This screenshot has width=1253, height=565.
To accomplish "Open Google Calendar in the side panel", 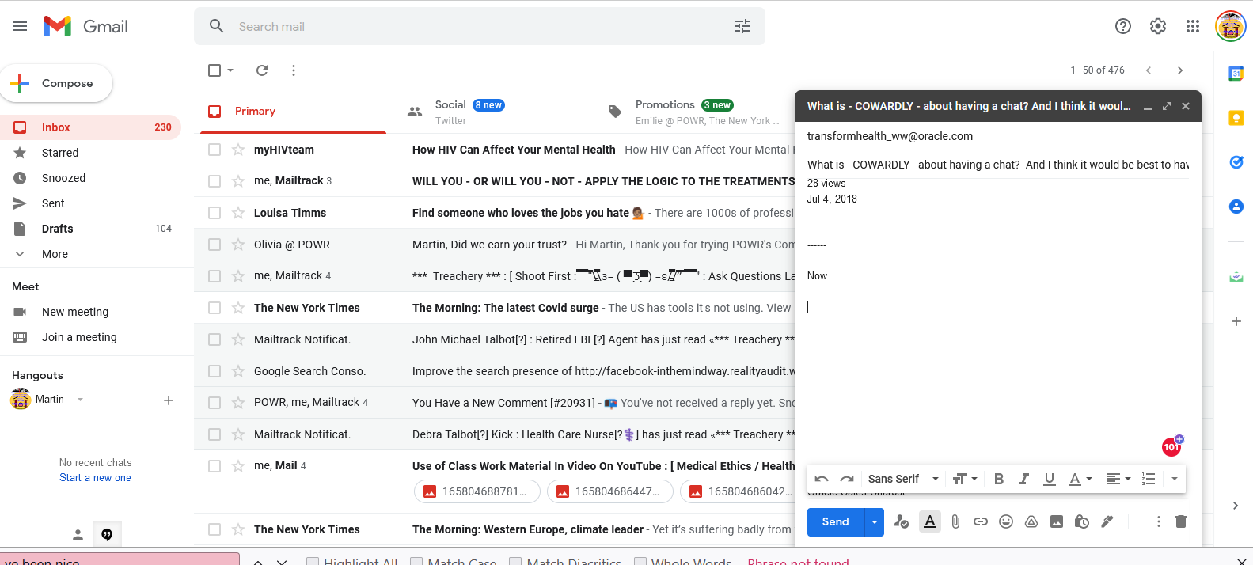I will [1236, 74].
